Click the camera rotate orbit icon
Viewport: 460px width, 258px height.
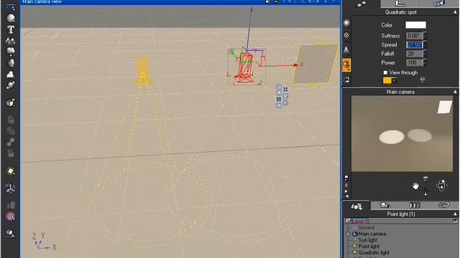pyautogui.click(x=441, y=186)
